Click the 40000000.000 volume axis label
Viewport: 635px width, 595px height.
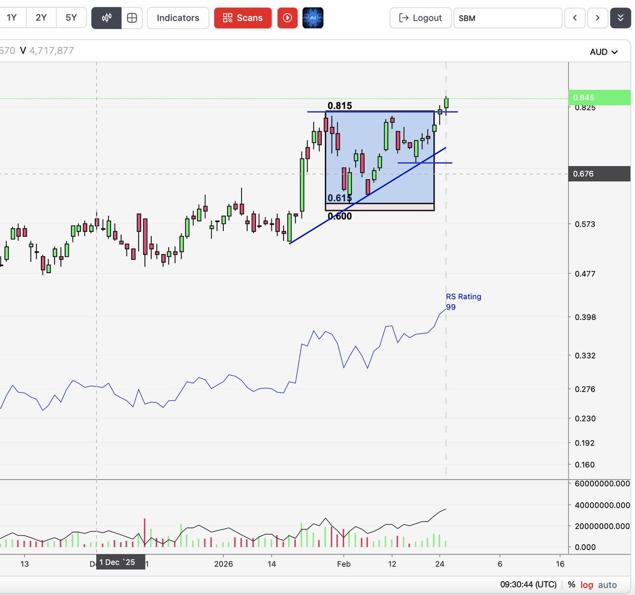[602, 505]
